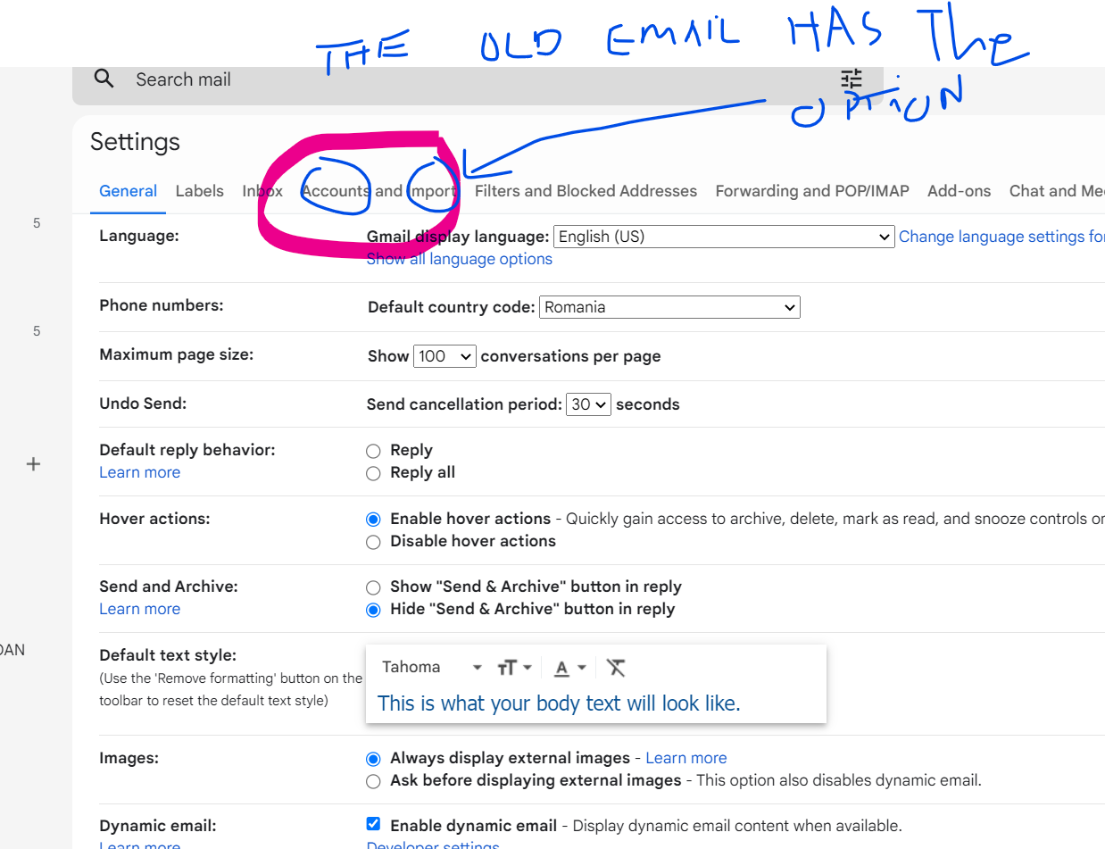
Task: Open Filters and Blocked Addresses tab
Action: [x=586, y=191]
